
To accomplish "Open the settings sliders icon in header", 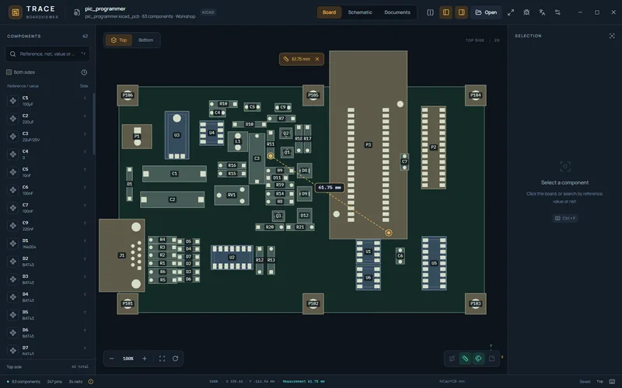I will [557, 12].
